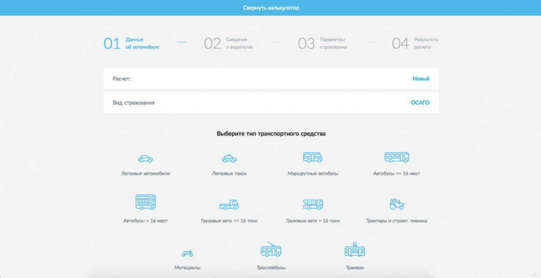The image size is (541, 278).
Task: Open Вид страхования dropdown showing ОСАГО
Action: (419, 103)
